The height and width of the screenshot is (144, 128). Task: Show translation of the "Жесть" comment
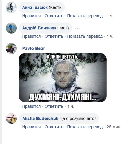[85, 16]
